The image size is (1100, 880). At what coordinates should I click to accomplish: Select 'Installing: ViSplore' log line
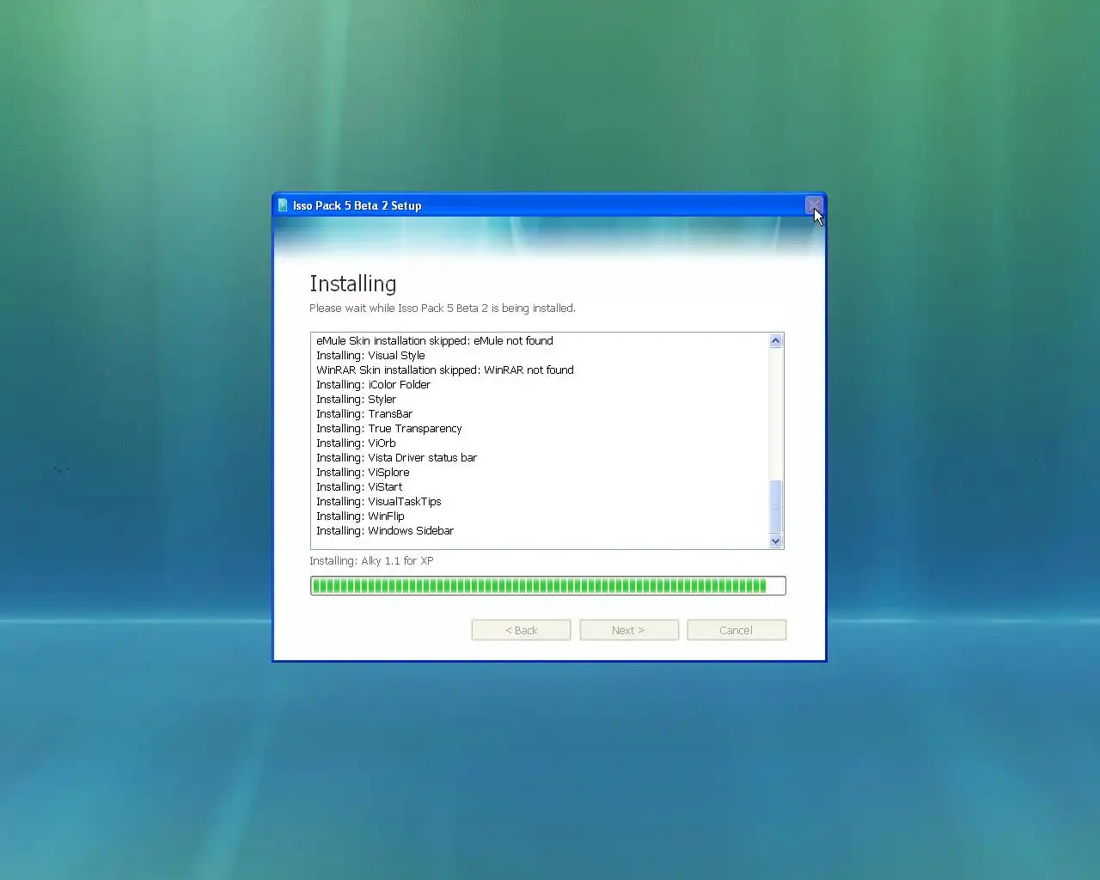click(x=363, y=473)
